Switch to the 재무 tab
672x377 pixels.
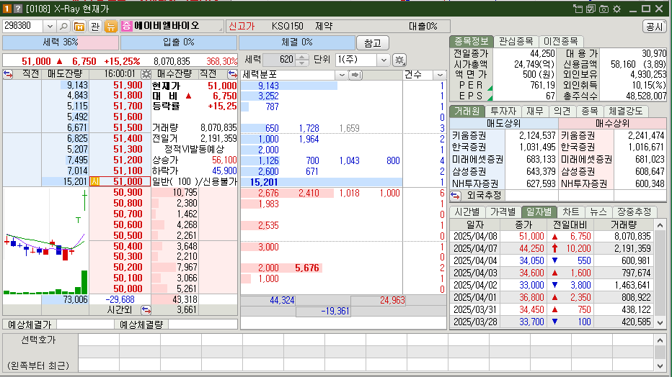(534, 111)
